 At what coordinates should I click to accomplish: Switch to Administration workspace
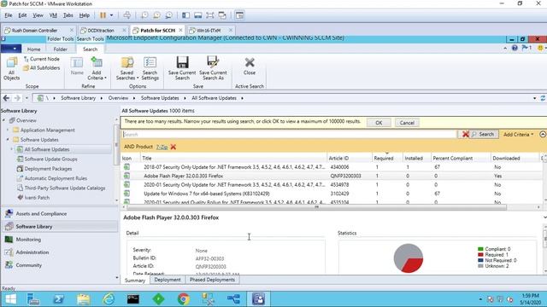pos(59,252)
